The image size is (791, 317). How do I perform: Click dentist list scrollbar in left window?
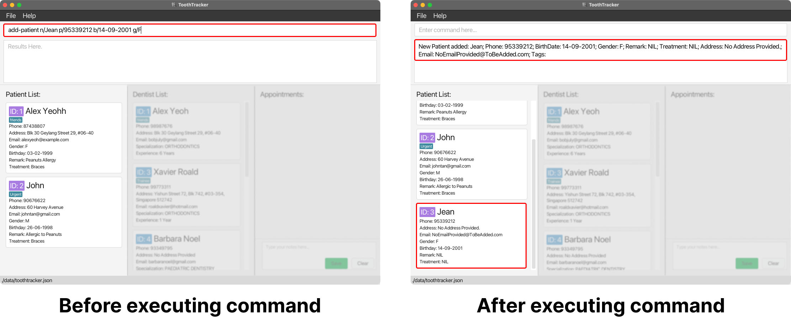coord(247,139)
